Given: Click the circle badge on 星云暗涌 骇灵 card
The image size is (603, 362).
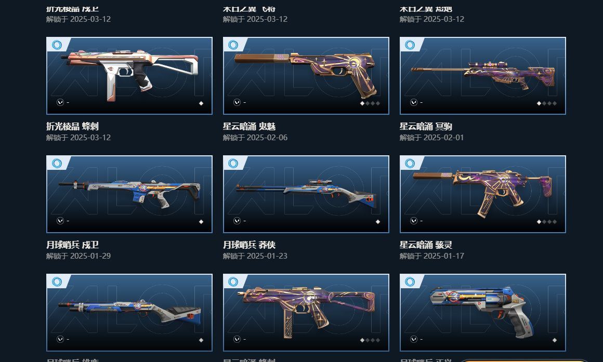Looking at the screenshot, I should click(x=410, y=163).
